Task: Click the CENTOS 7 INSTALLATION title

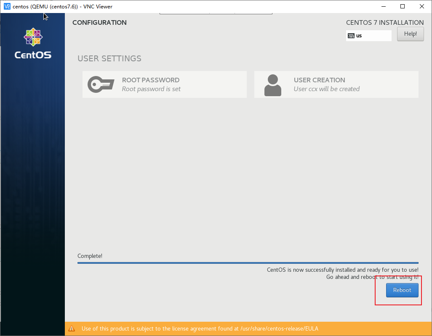Action: (x=385, y=23)
